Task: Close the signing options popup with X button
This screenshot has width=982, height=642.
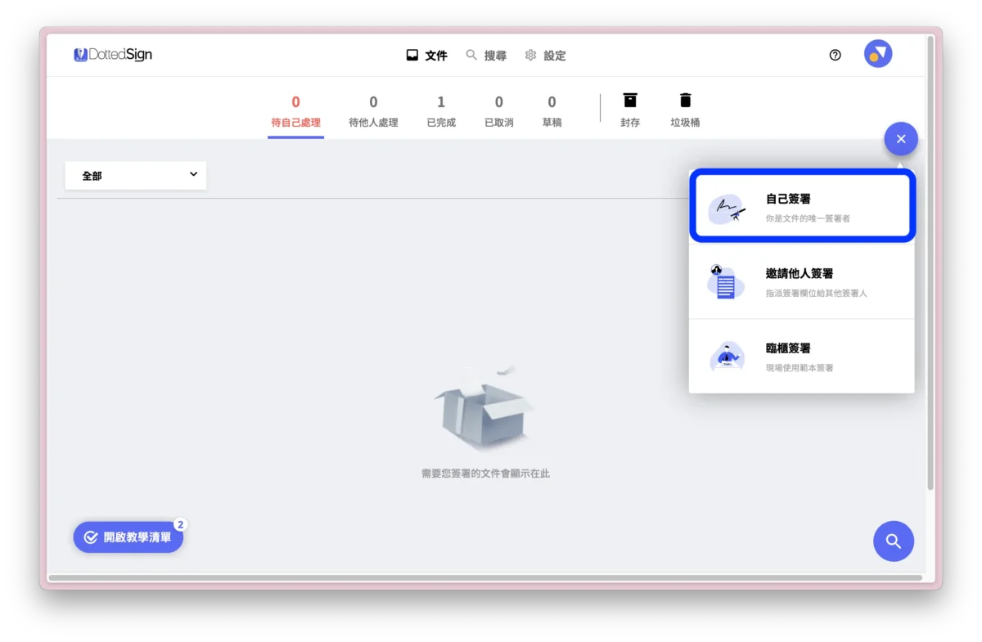Action: pyautogui.click(x=901, y=138)
